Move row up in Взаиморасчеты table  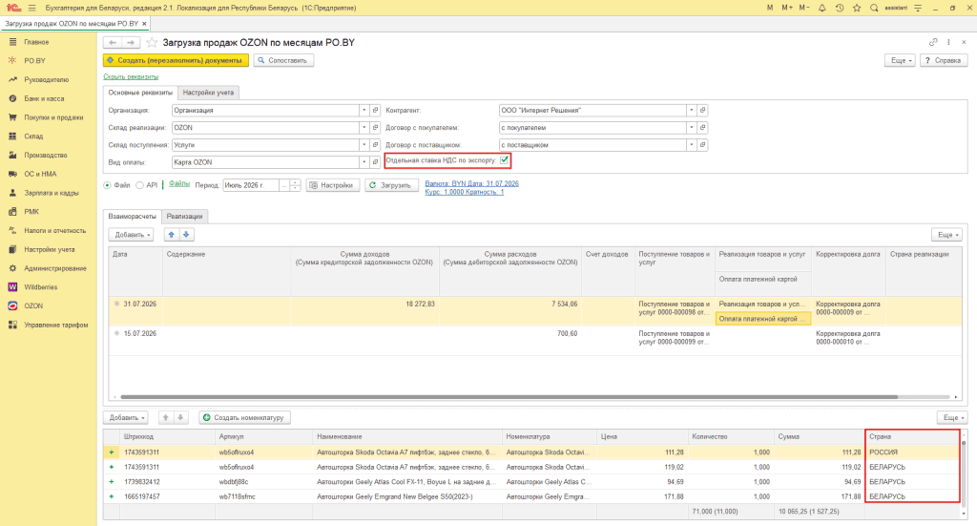(172, 234)
